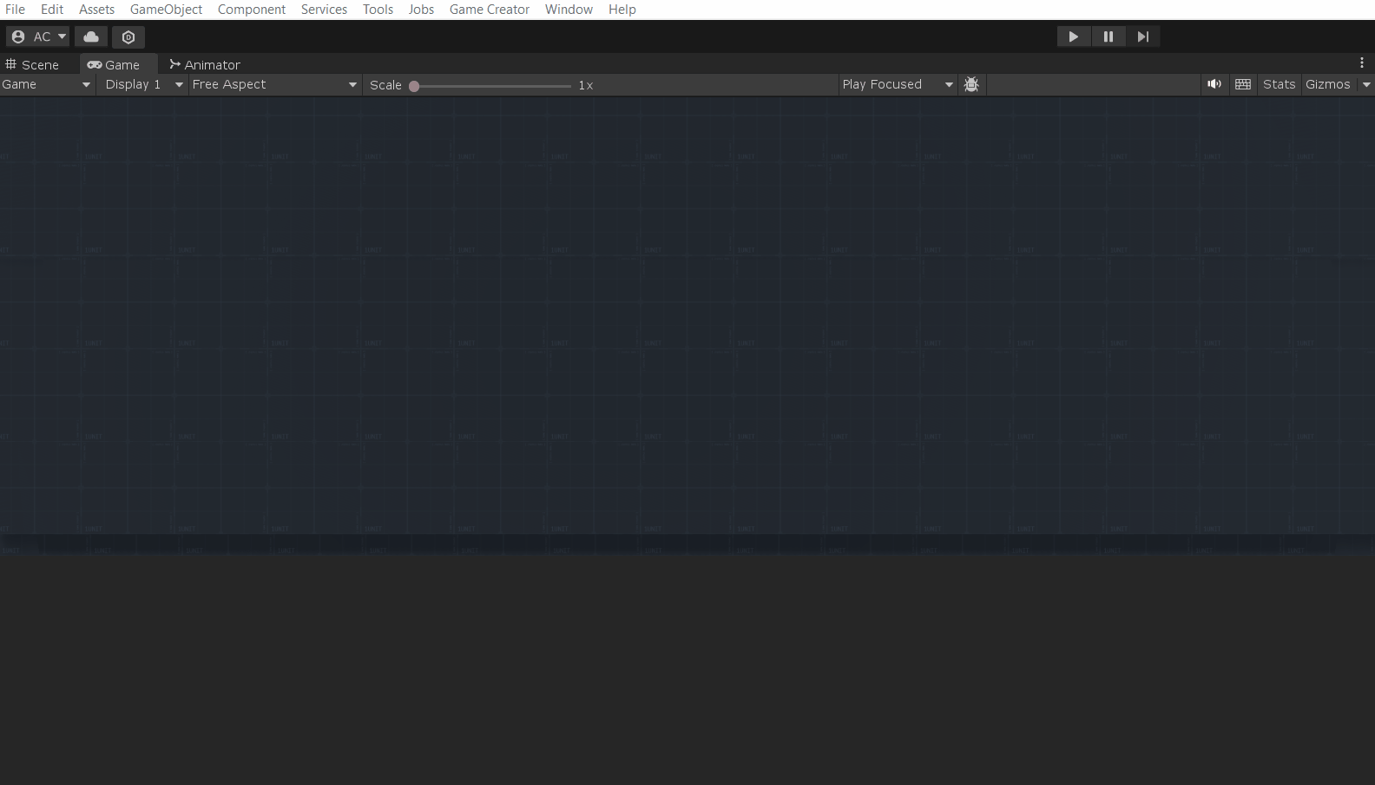Toggle the shortcuts keyboard icon
Viewport: 1375px width, 785px height.
pos(1243,84)
